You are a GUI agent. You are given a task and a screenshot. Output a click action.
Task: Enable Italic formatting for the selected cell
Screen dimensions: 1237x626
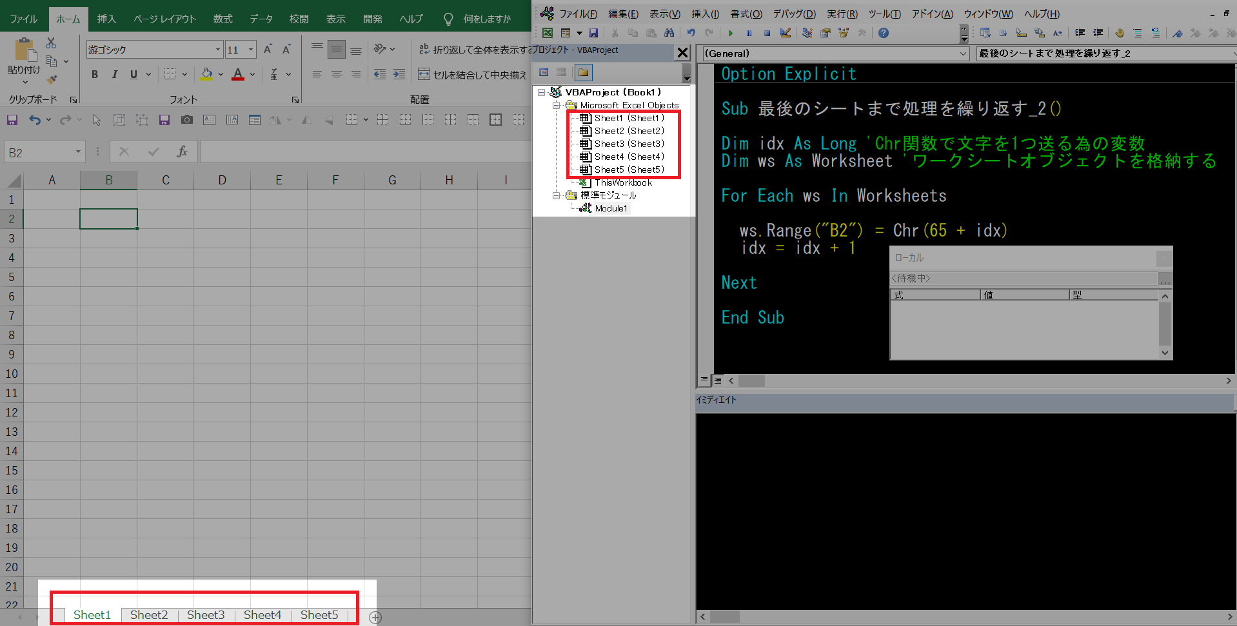point(114,74)
